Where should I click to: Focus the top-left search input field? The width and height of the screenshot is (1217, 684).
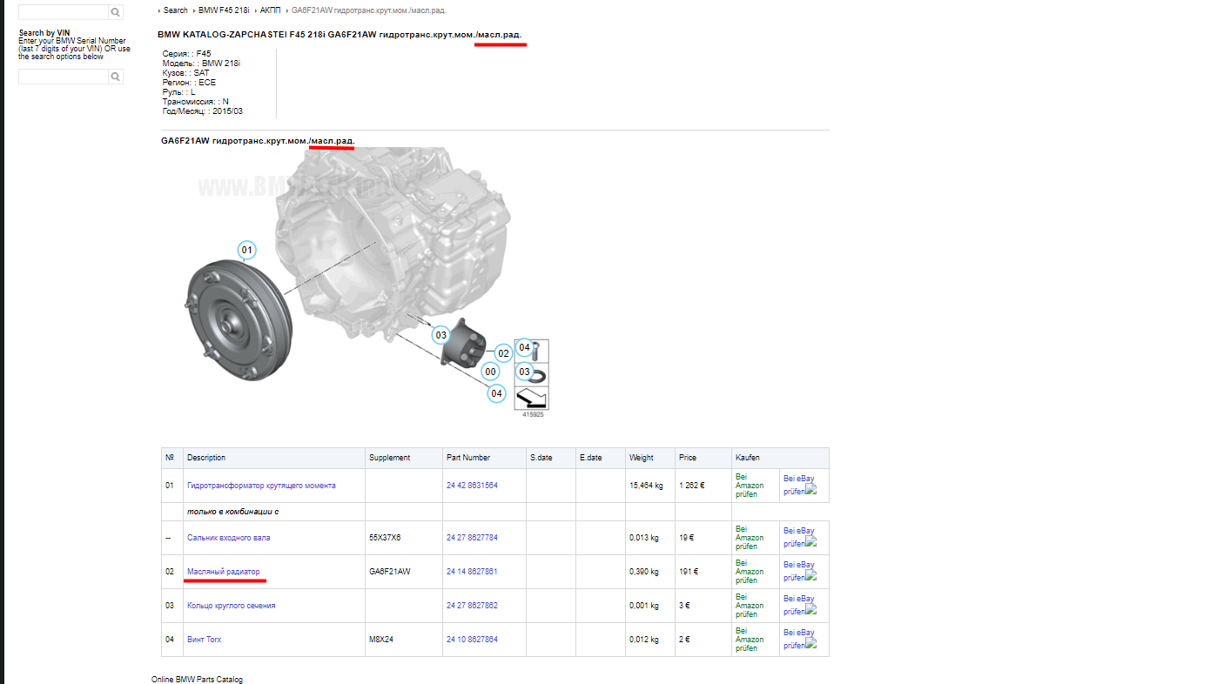click(x=64, y=12)
